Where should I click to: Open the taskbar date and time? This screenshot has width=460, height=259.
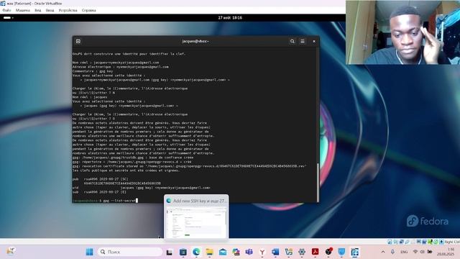pos(446,252)
